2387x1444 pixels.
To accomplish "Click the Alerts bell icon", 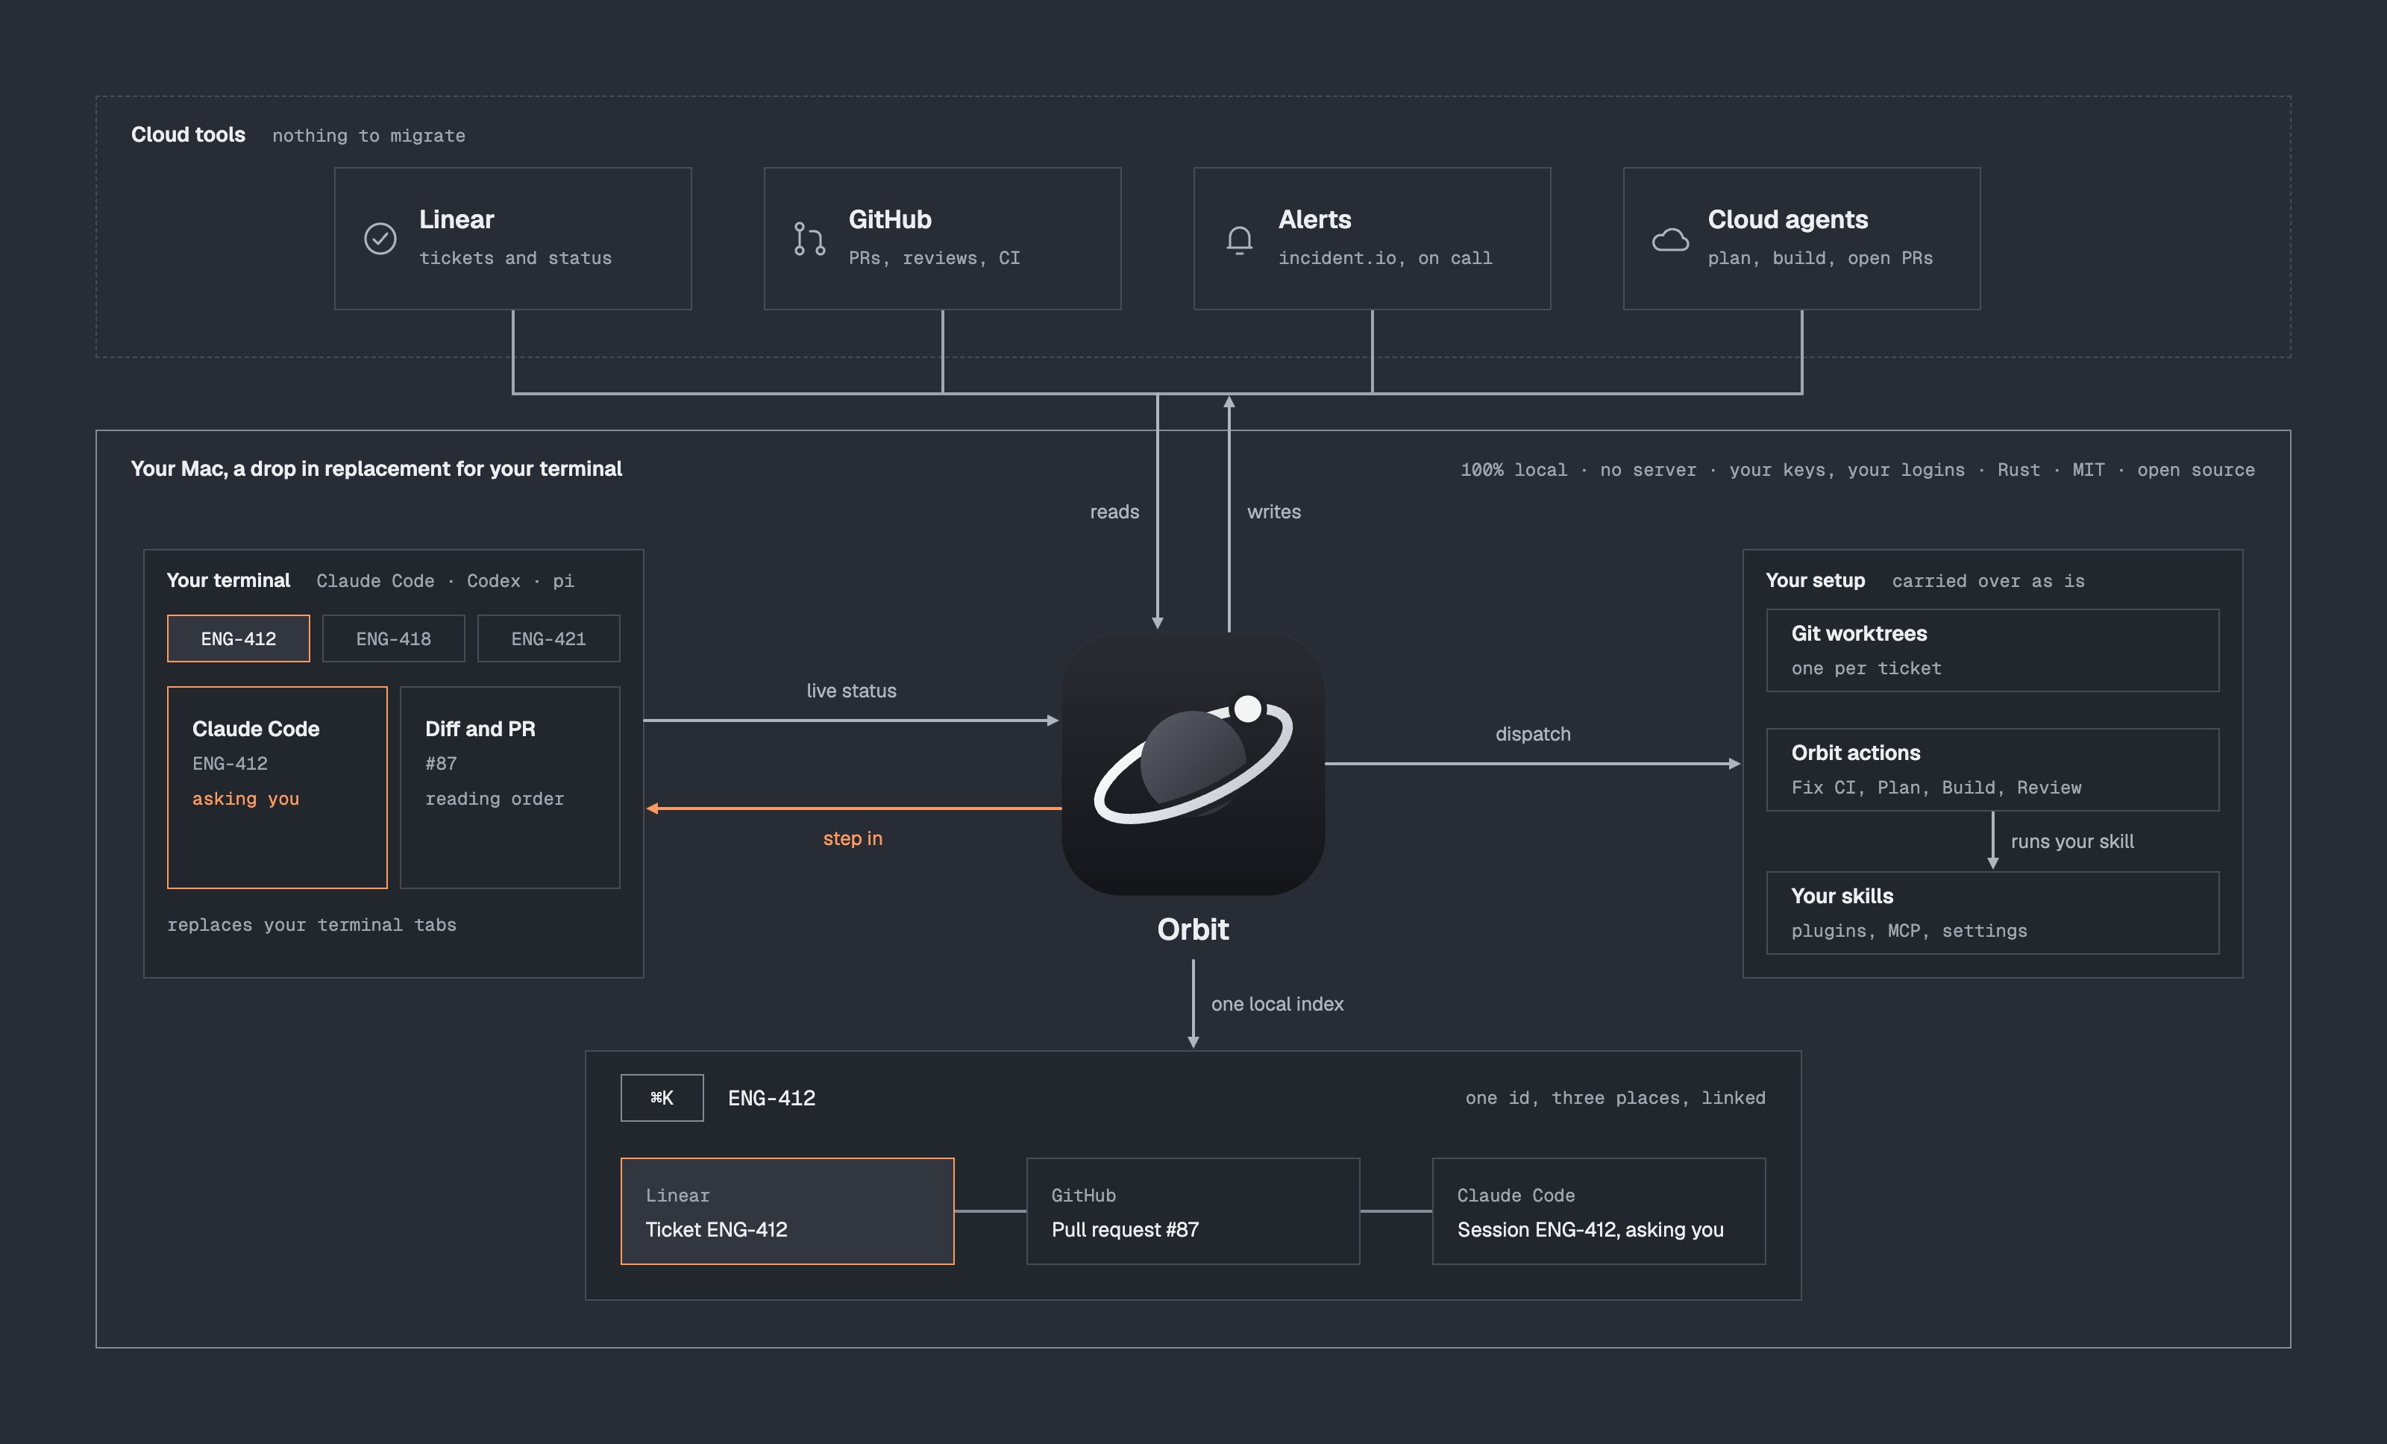I will tap(1239, 239).
